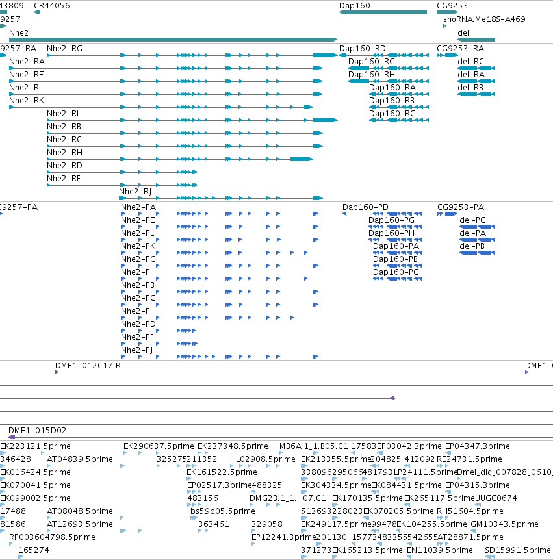Viewport: 553px width, 560px height.
Task: Click EST label RP003604798.5prime
Action: [x=52, y=537]
